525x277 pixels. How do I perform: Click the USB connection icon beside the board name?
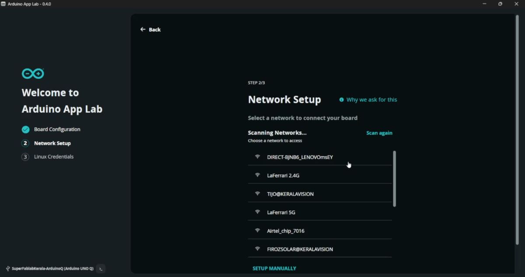(x=7, y=269)
